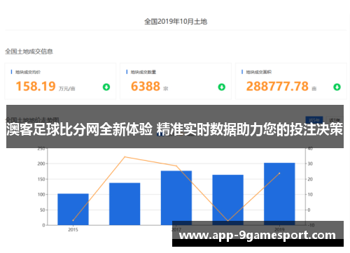Click the 全国2019年10月土地 page title
This screenshot has height=253, width=350.
[176, 22]
